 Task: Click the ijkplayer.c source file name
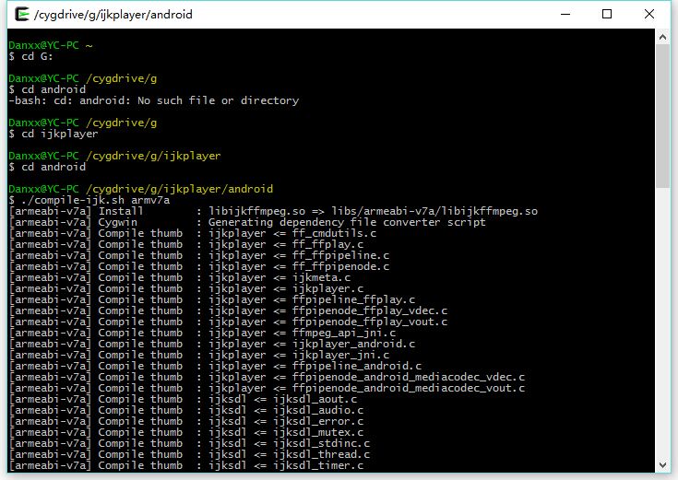tap(327, 288)
